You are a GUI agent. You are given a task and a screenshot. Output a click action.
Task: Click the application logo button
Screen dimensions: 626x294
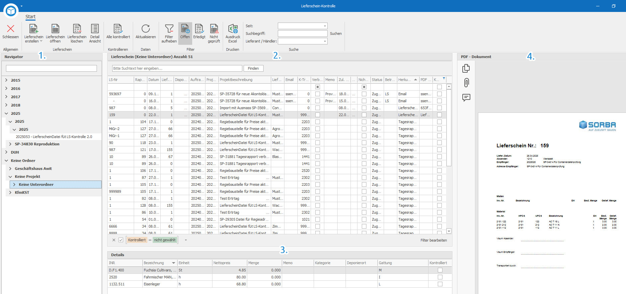click(x=11, y=11)
